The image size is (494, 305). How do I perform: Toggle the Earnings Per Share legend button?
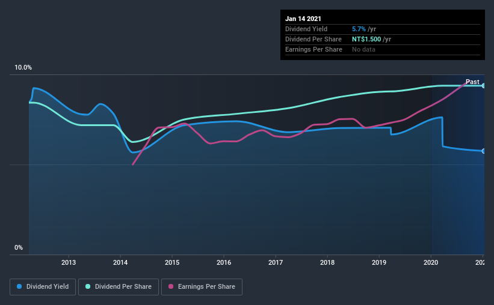pyautogui.click(x=202, y=287)
